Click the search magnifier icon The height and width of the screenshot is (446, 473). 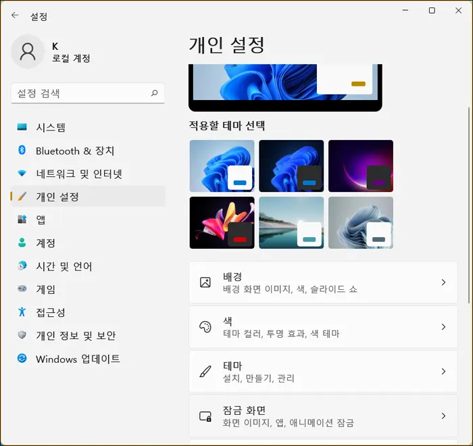[x=155, y=93]
